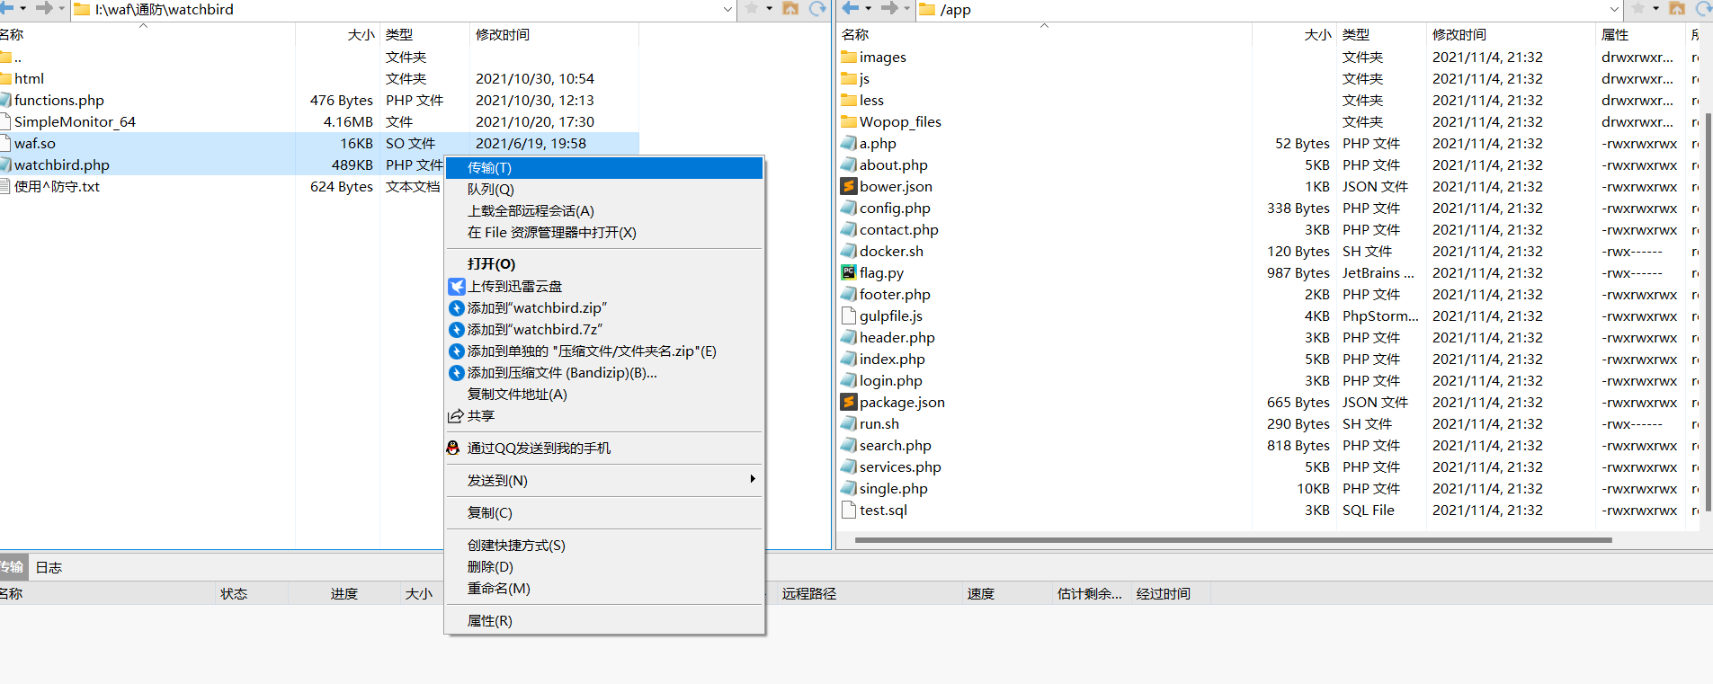The image size is (1713, 684).
Task: Expand the 发送到(N) submenu arrow
Action: (753, 479)
